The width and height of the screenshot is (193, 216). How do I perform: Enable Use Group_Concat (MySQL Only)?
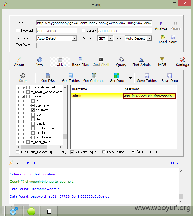[x=18, y=152]
